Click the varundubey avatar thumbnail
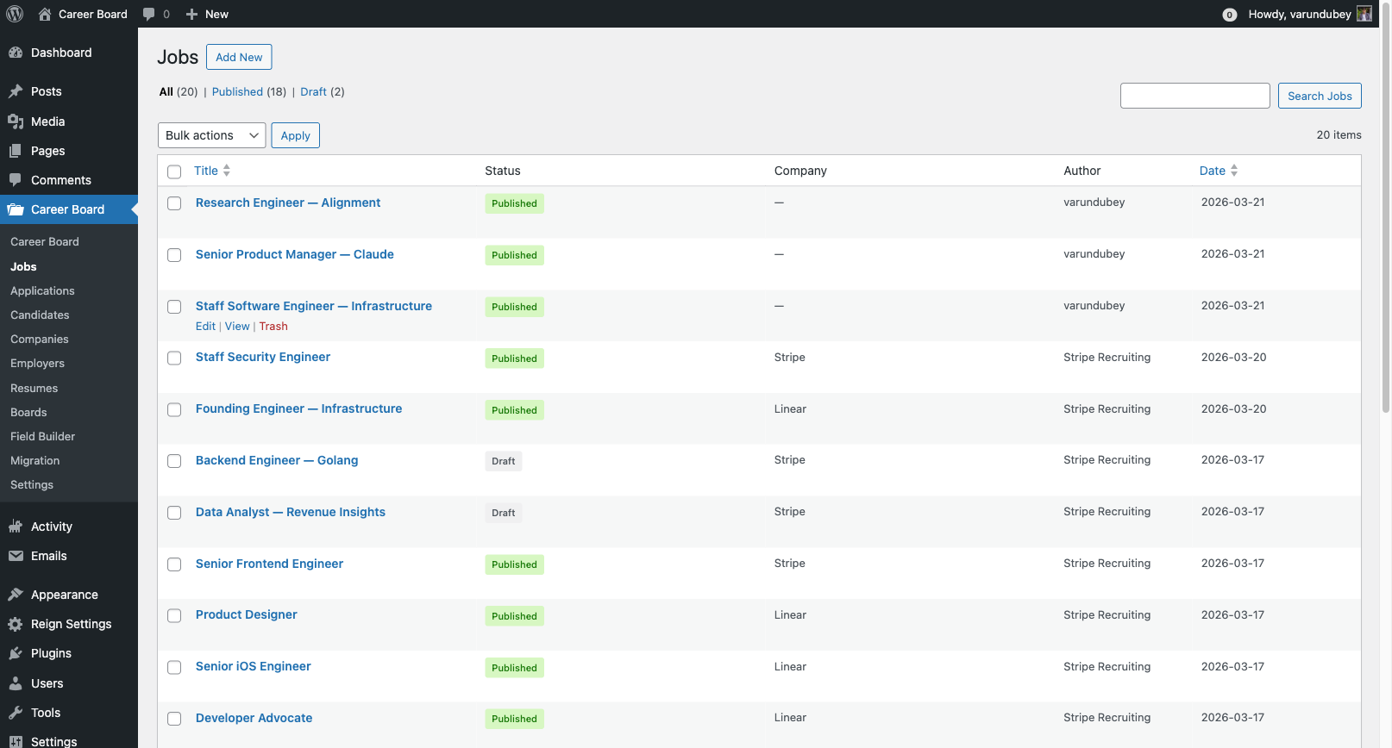Image resolution: width=1392 pixels, height=748 pixels. (1364, 14)
